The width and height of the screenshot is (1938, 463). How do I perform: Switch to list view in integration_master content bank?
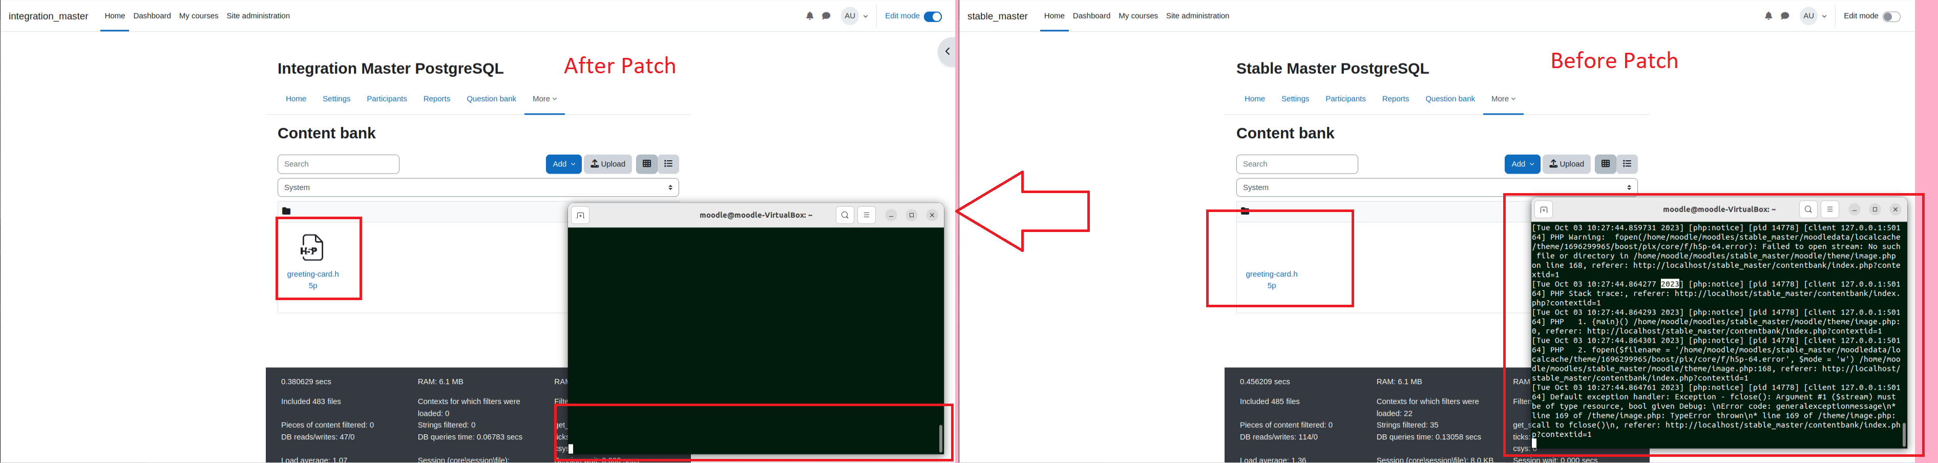[x=668, y=164]
